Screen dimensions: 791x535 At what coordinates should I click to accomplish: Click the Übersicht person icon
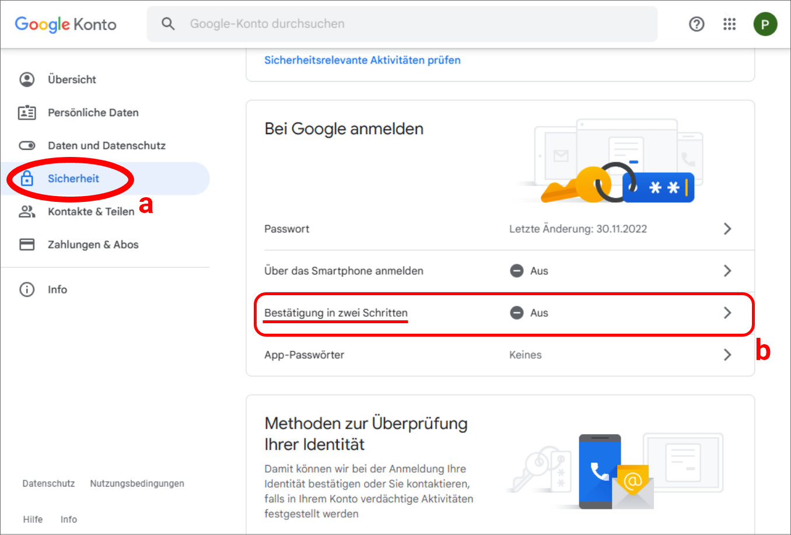pos(27,79)
